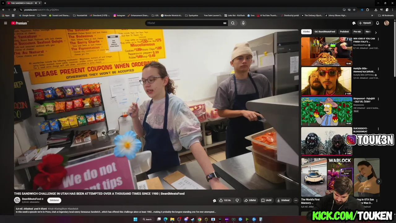Go to YouTube Premium home logo
Viewport: 396px width, 223px height.
(x=20, y=23)
